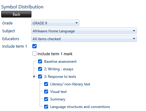Open the Grade dropdown showing GRADE 9

click(55, 23)
